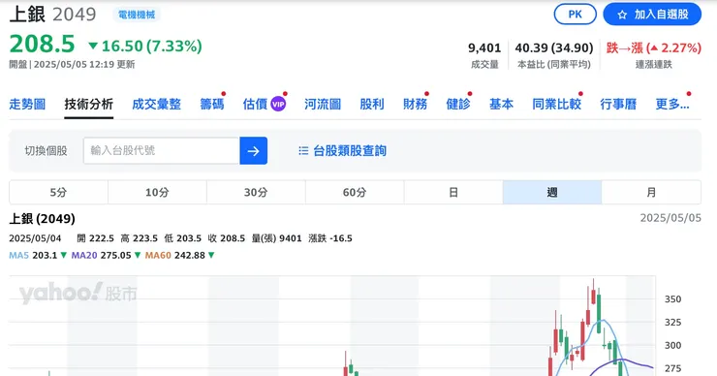Open the 估價 tab

coord(255,105)
